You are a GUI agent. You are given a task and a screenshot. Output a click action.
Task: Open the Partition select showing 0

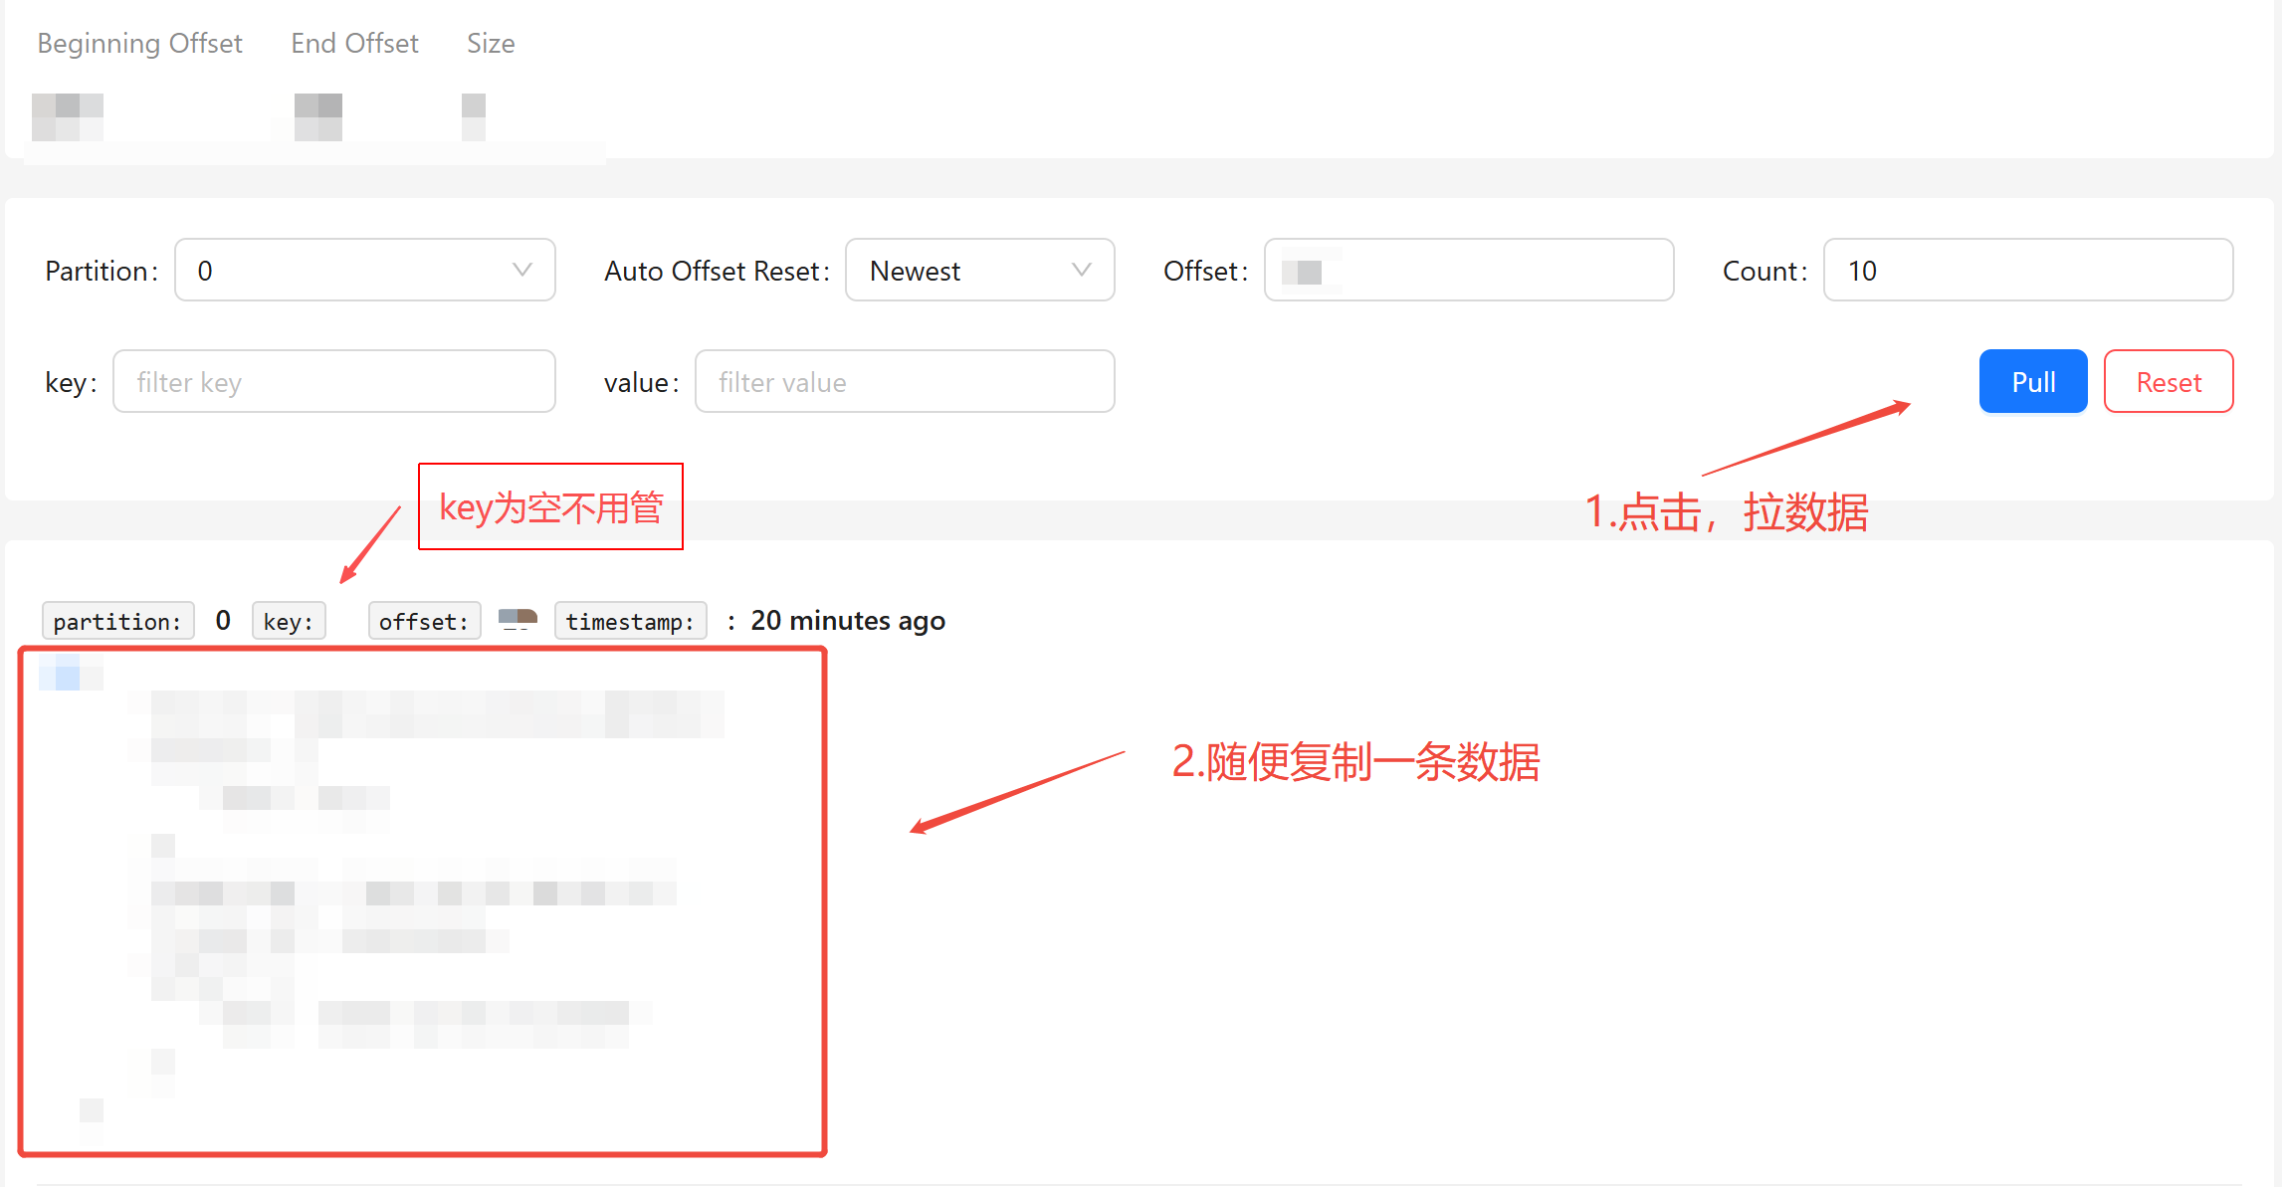tap(348, 270)
